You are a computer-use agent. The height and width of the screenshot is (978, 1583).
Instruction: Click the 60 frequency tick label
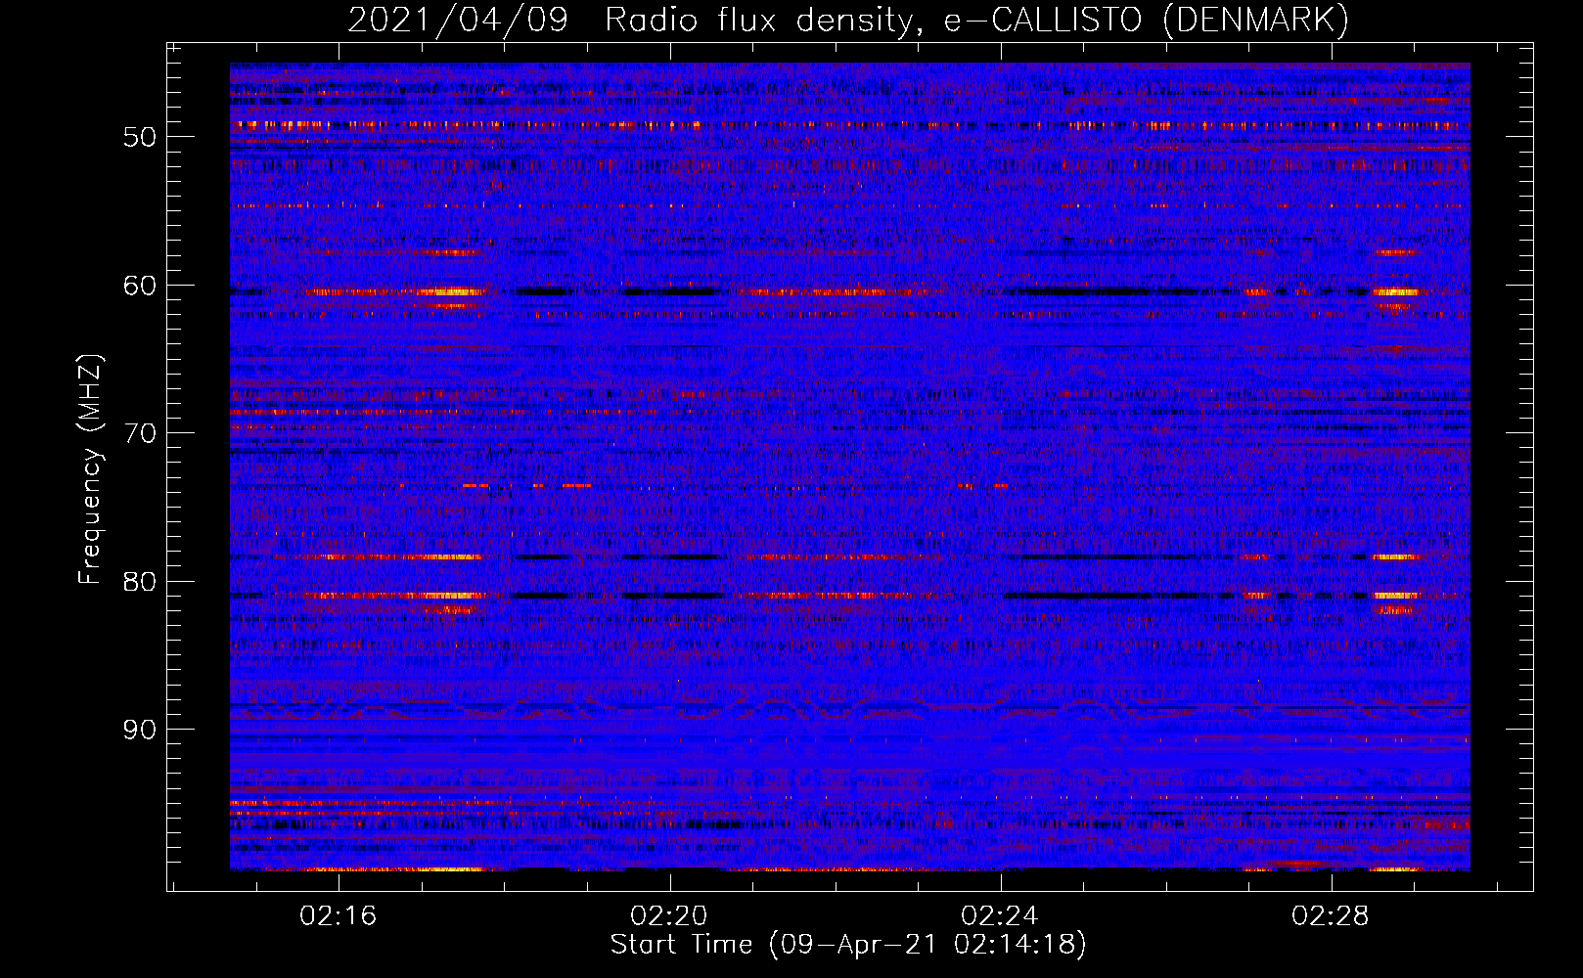tap(139, 286)
